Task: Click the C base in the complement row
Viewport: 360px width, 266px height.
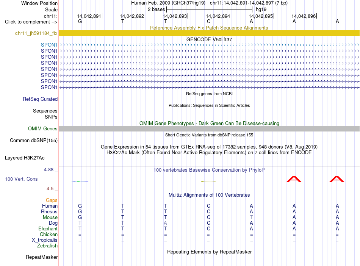Action: coord(208,21)
